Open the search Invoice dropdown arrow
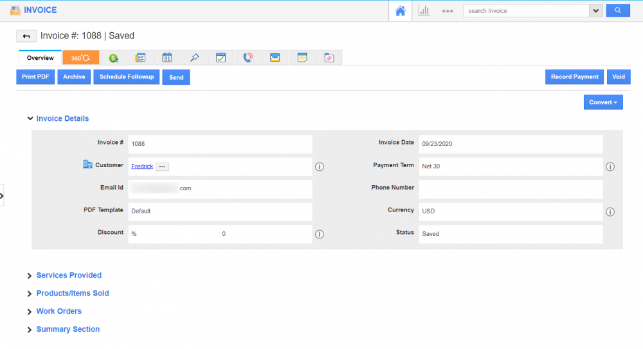 [595, 11]
